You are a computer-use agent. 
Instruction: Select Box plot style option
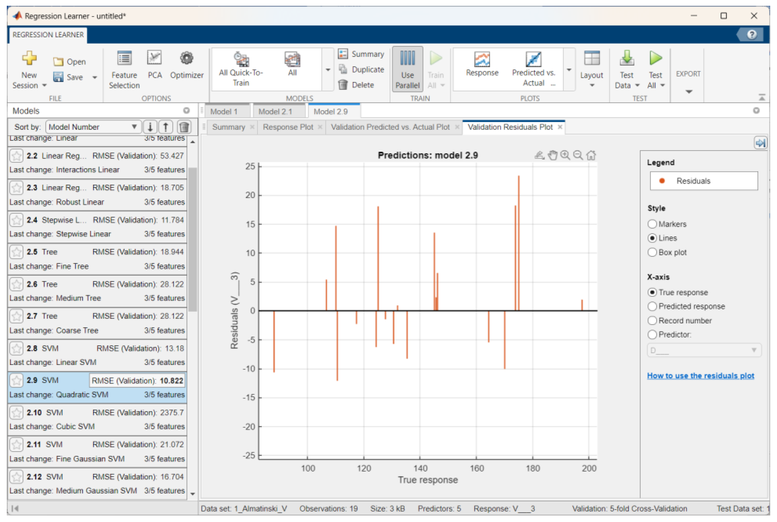(652, 252)
